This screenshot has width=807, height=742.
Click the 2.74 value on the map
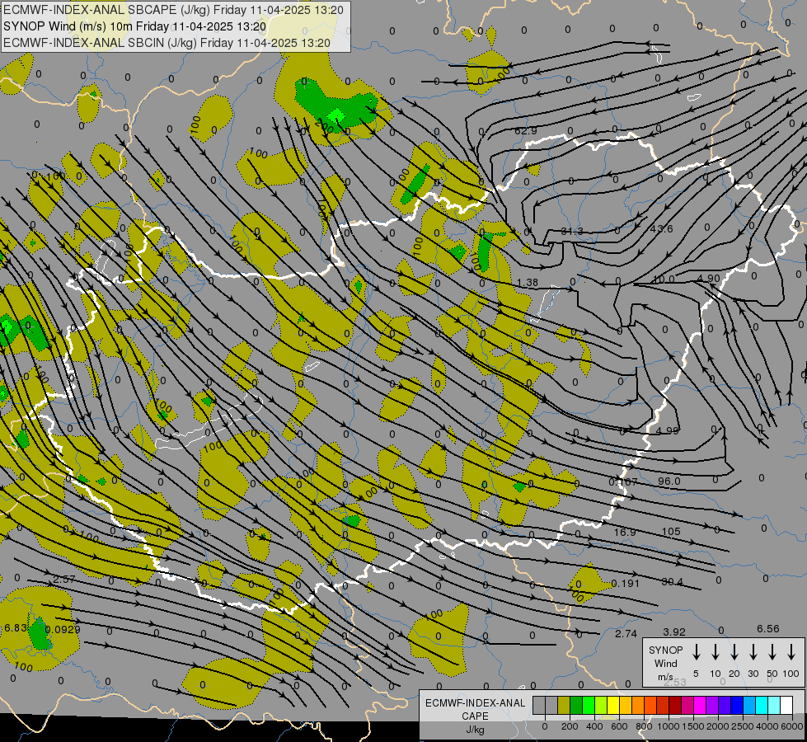pyautogui.click(x=626, y=633)
